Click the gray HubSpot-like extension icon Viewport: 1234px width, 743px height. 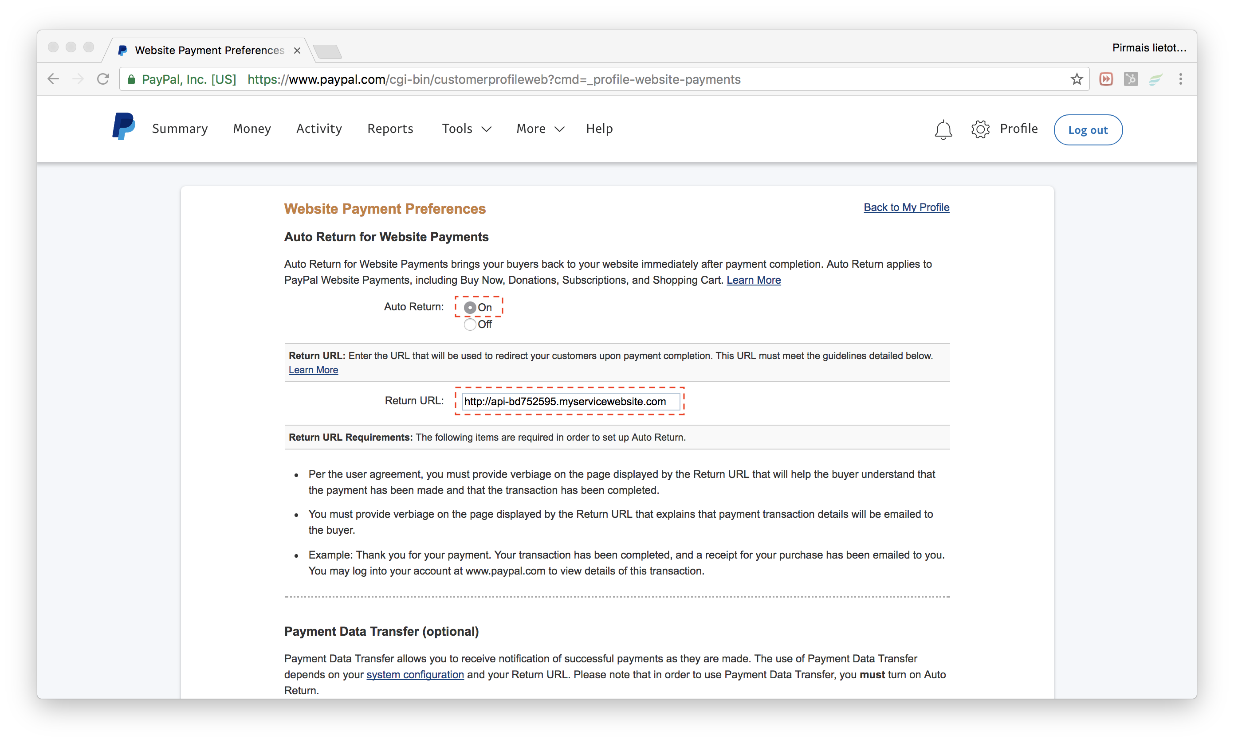coord(1131,79)
